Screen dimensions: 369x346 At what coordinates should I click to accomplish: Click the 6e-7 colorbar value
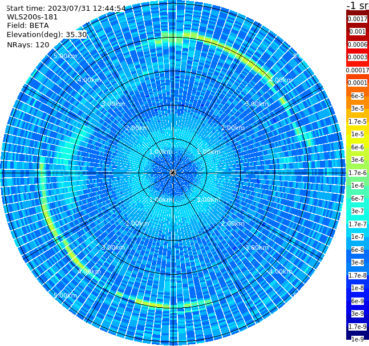[358, 198]
